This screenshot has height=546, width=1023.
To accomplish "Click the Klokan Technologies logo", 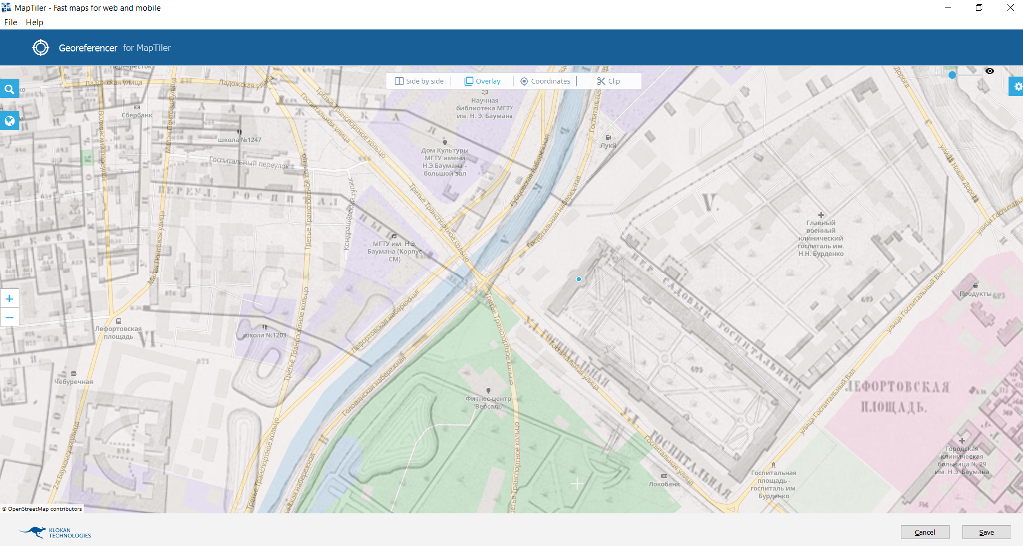I will tap(55, 532).
